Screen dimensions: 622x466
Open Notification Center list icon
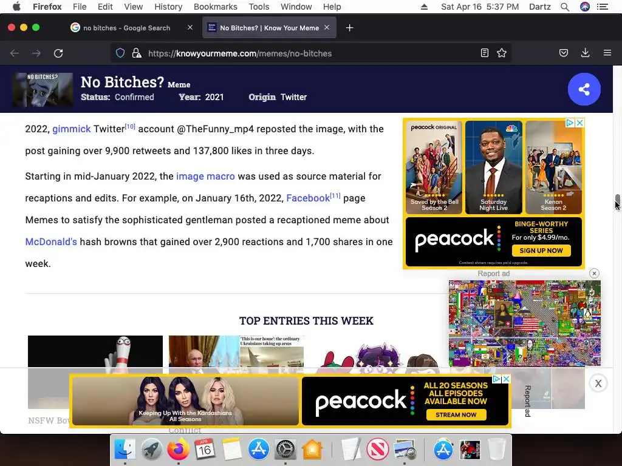[603, 7]
